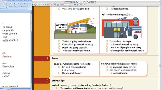Viewport: 161px width, 90px height.
Task: Expand the Буфер обмена clipboard pane launcher
Action: pyautogui.click(x=8, y=9)
